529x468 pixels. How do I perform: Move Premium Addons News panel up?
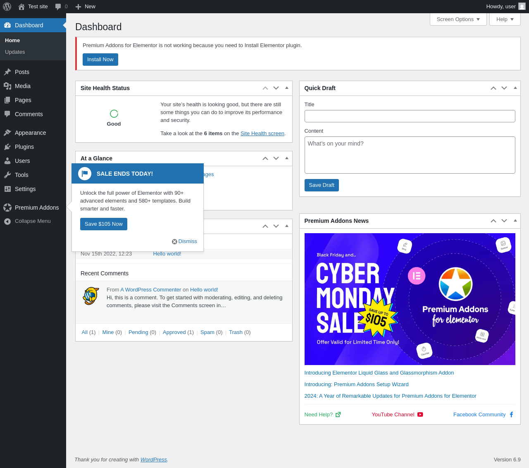pyautogui.click(x=493, y=221)
